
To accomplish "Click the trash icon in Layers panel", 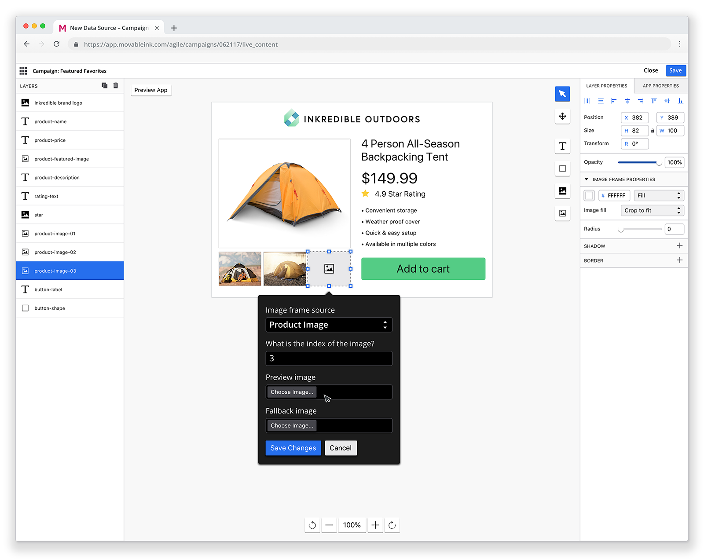I will (116, 86).
